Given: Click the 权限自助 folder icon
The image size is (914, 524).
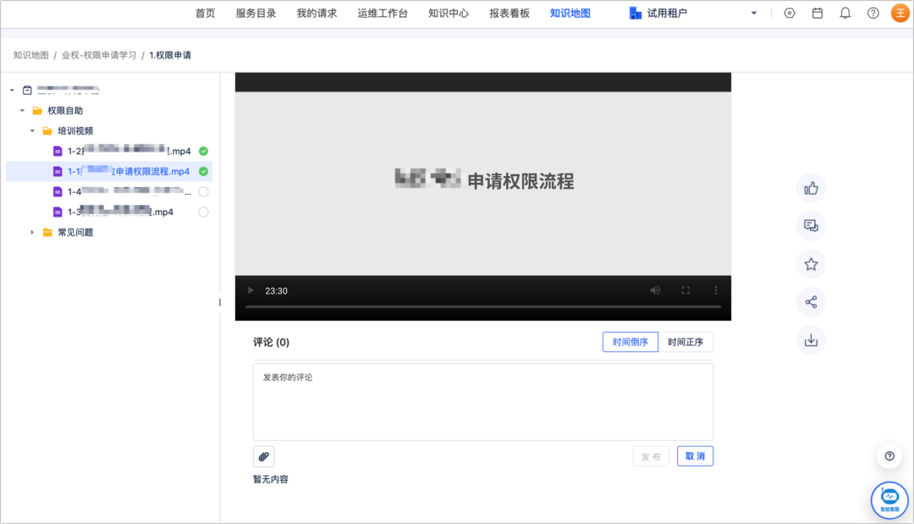Looking at the screenshot, I should coord(37,111).
